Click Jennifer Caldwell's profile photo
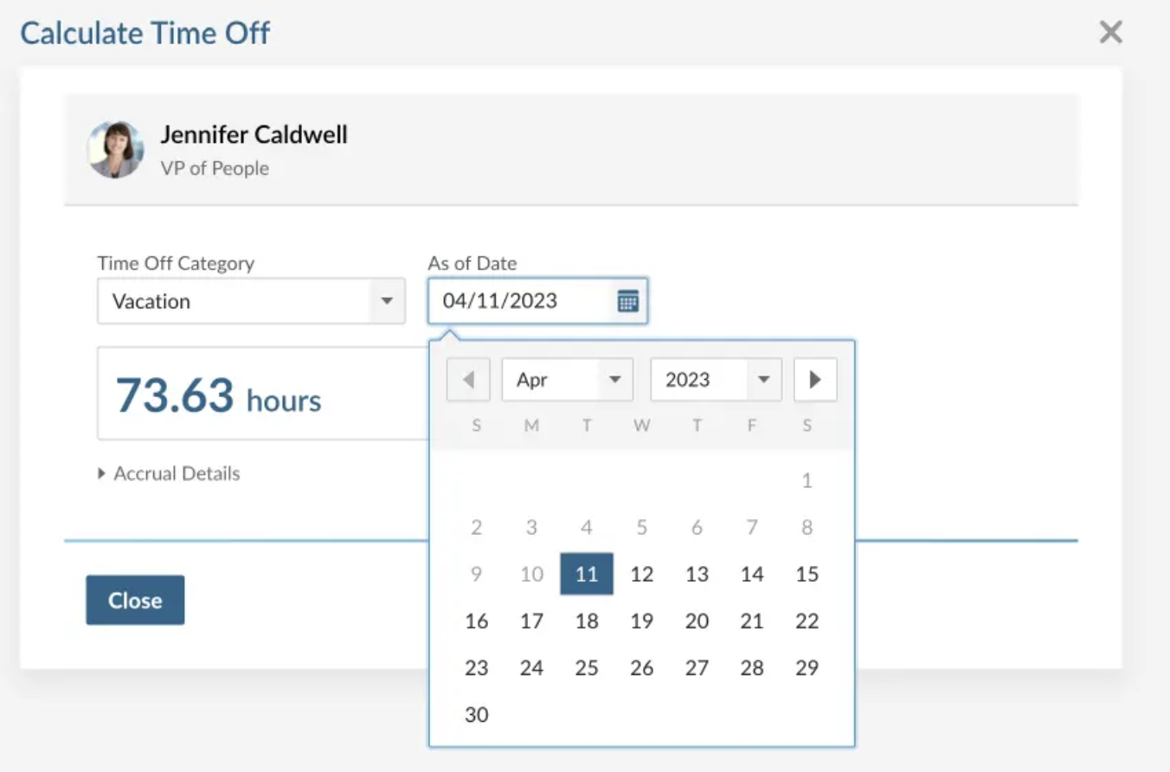 click(x=115, y=149)
